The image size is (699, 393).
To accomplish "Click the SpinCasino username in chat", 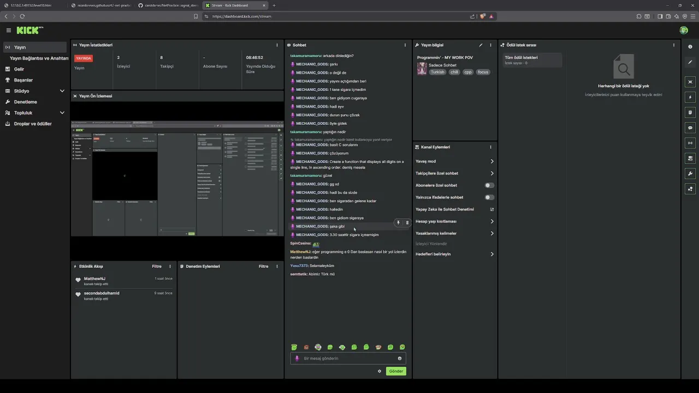I will [x=300, y=243].
